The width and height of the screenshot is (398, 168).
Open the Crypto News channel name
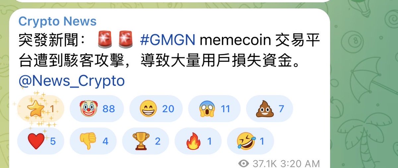pos(57,21)
